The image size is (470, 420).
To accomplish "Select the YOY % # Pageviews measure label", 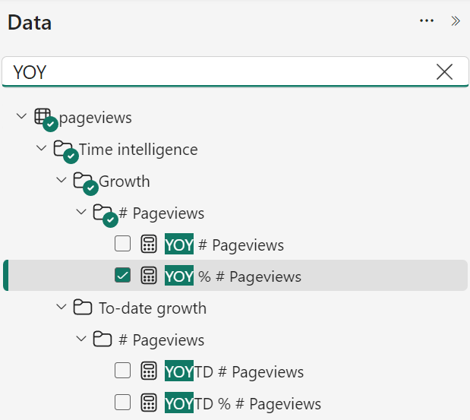I will [233, 276].
